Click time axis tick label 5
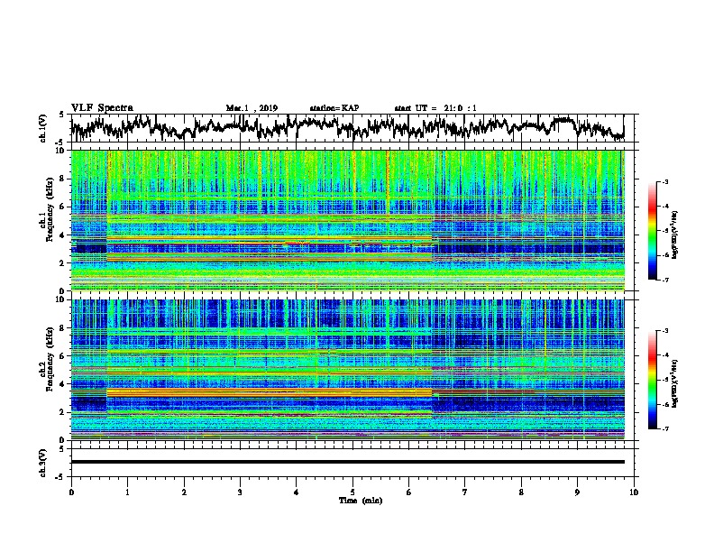The width and height of the screenshot is (714, 552). (x=352, y=492)
